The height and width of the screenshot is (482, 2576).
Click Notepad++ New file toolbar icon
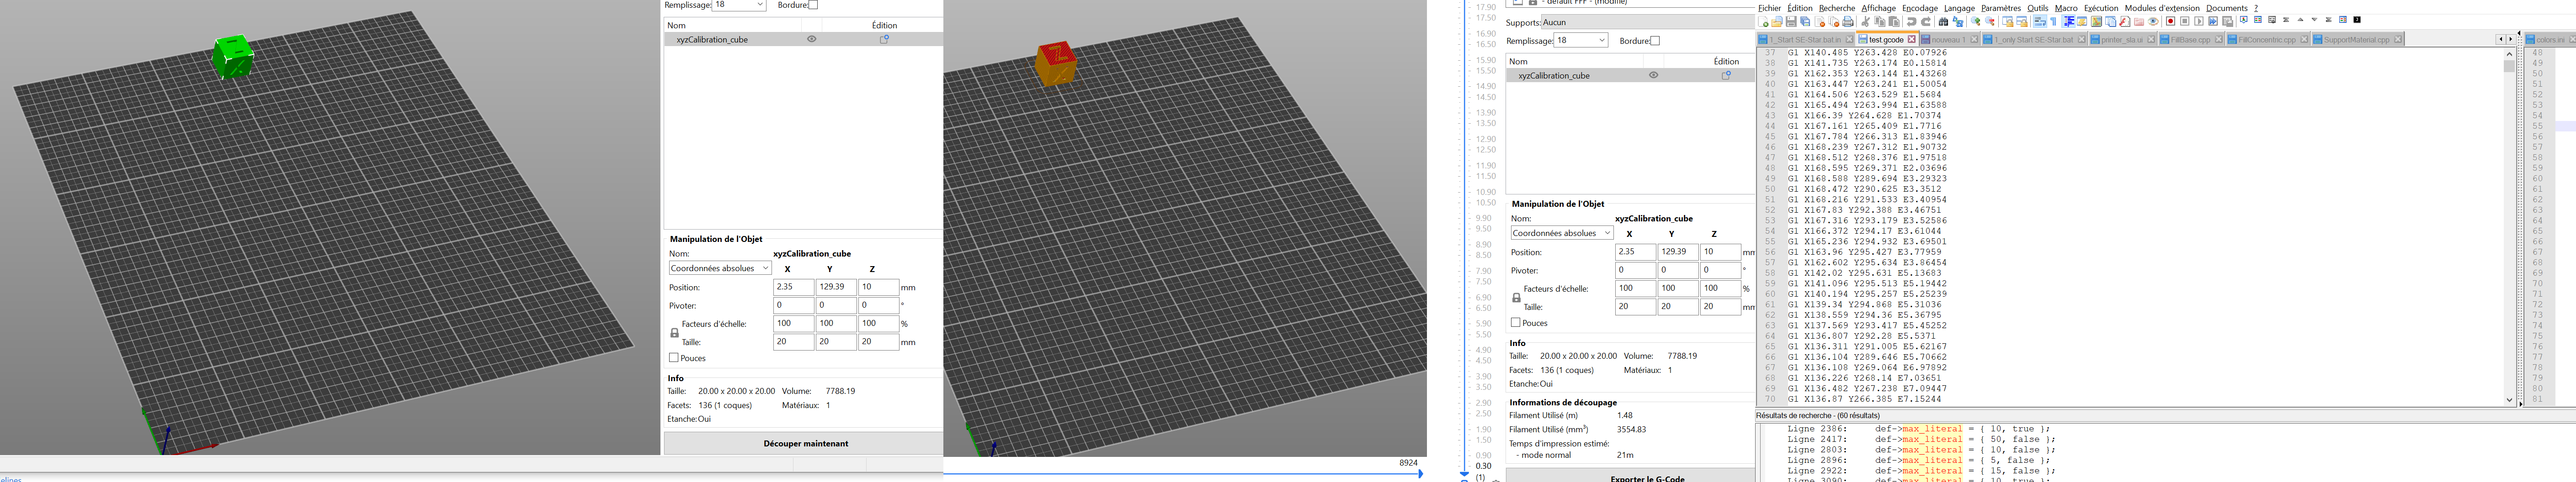click(1763, 21)
